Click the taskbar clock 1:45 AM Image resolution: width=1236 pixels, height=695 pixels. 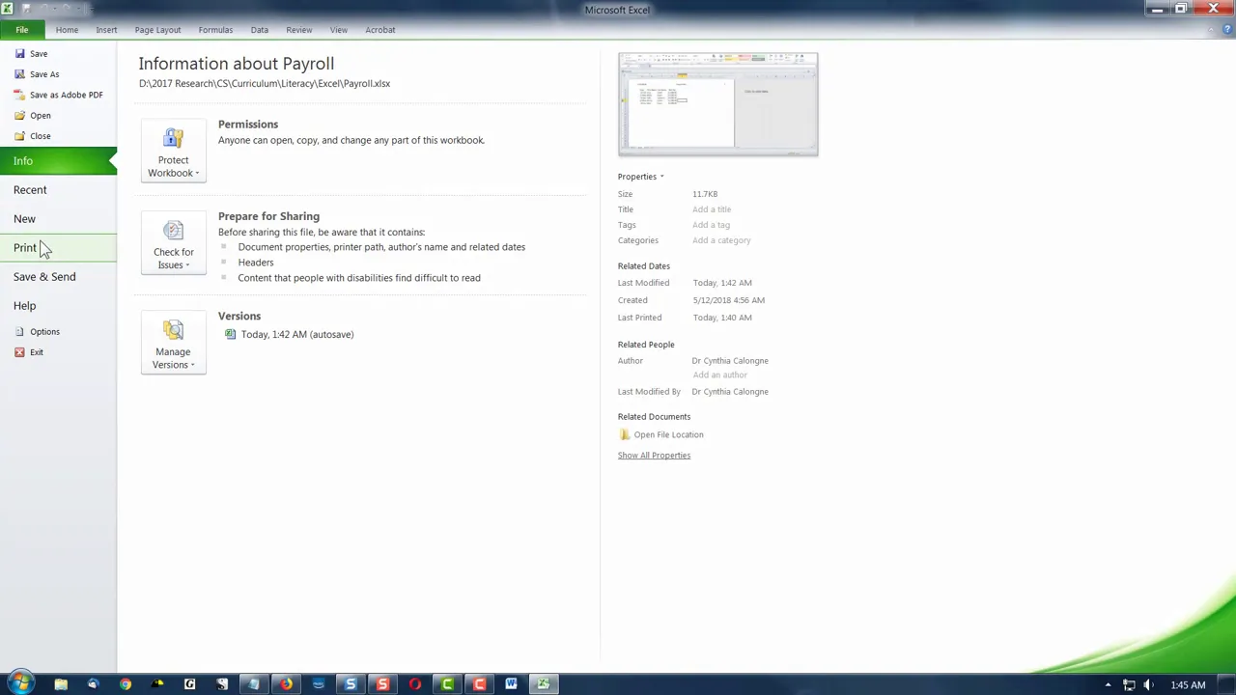coord(1188,685)
